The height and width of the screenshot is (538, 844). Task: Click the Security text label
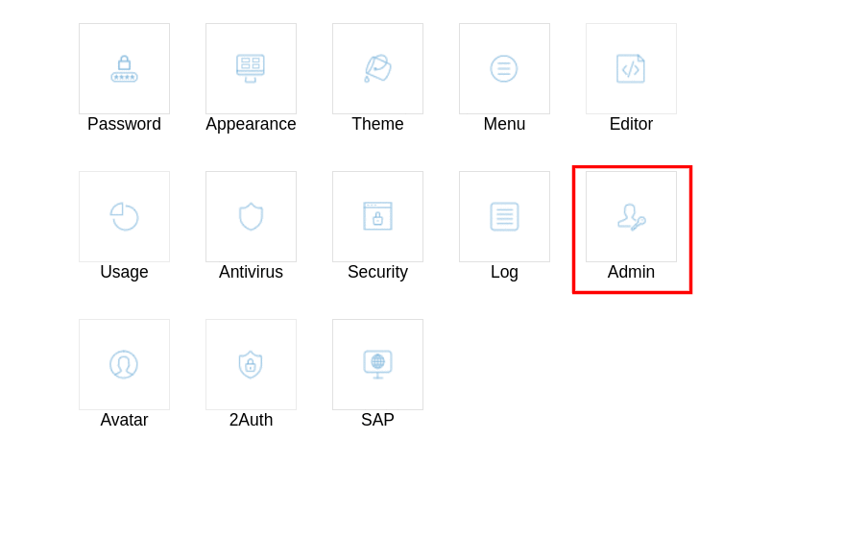click(x=378, y=273)
